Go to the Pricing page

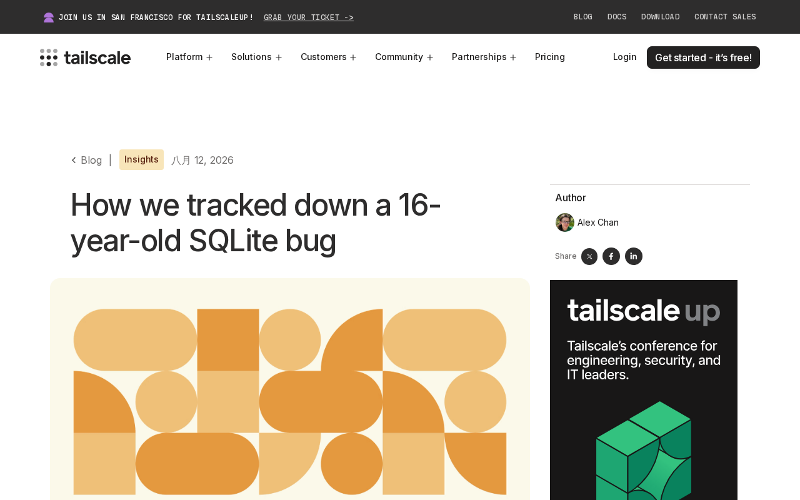tap(550, 57)
